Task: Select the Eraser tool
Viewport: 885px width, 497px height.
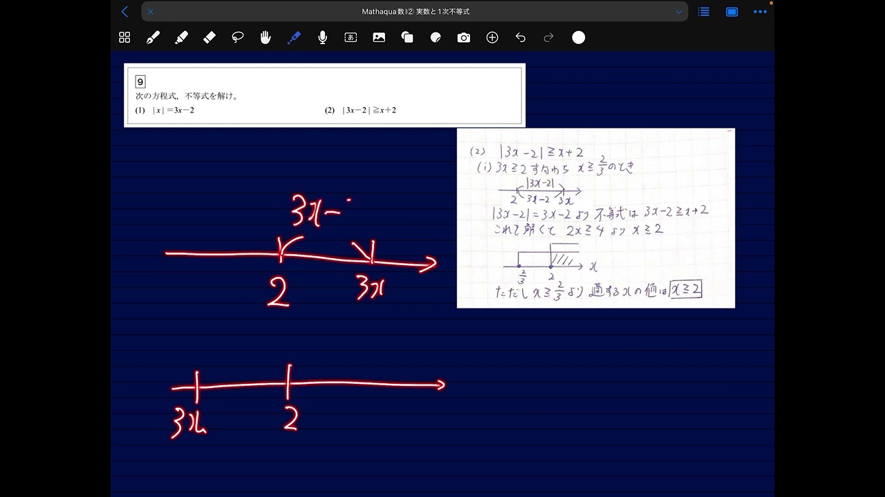Action: pyautogui.click(x=209, y=38)
